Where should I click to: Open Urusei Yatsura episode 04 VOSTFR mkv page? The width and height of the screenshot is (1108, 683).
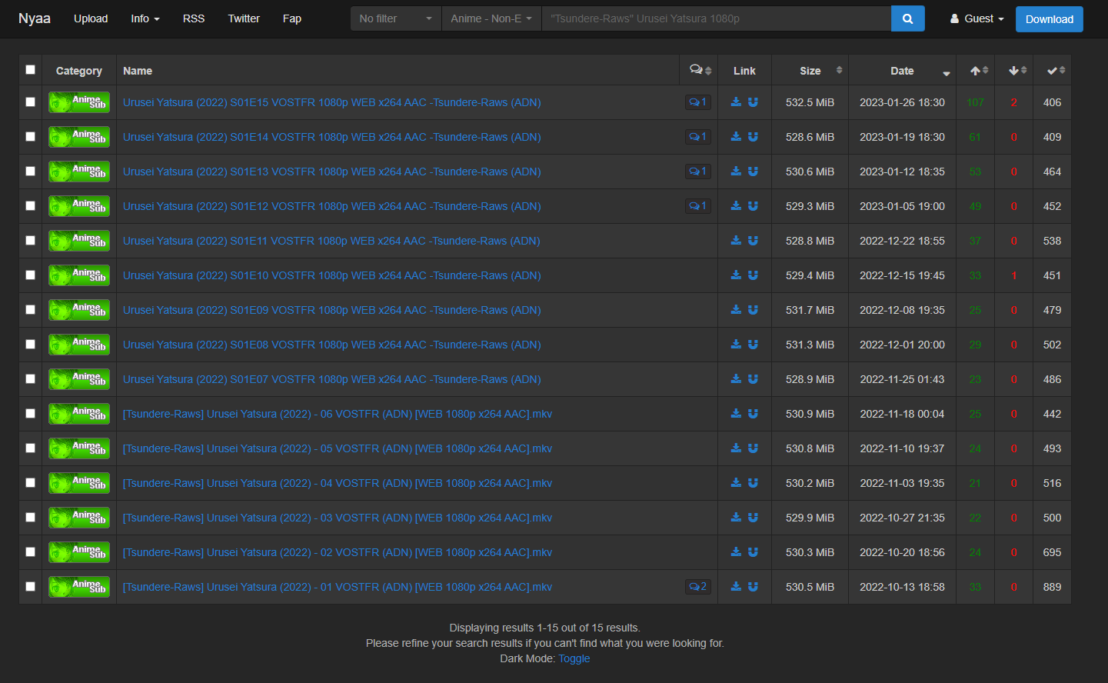click(338, 483)
